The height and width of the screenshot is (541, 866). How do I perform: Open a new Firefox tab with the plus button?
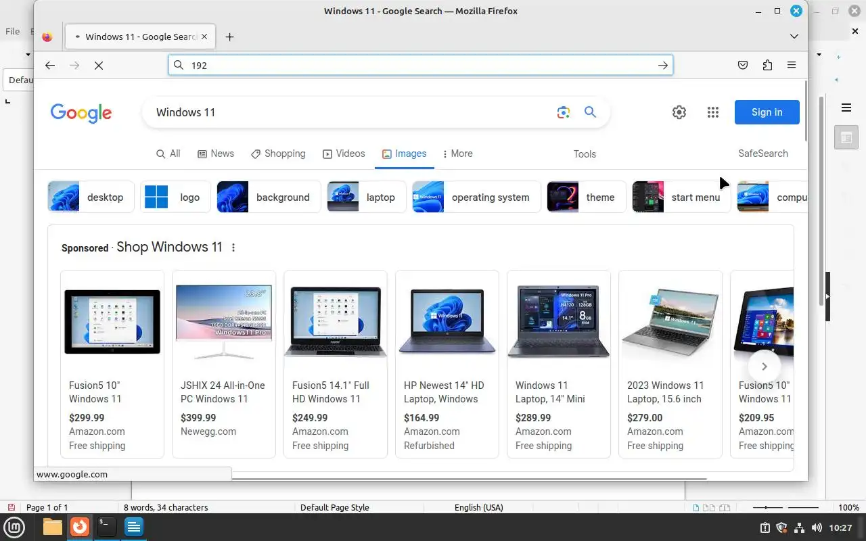229,37
